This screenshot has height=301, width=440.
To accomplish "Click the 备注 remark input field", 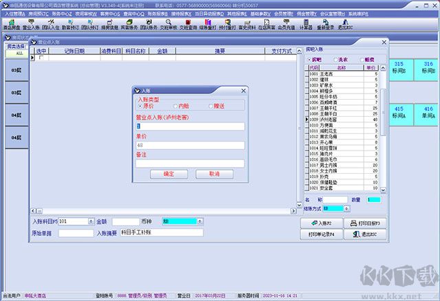I will point(190,164).
